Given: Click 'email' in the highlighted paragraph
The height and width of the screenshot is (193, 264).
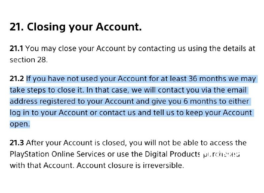Looking at the screenshot, I should [x=237, y=90].
